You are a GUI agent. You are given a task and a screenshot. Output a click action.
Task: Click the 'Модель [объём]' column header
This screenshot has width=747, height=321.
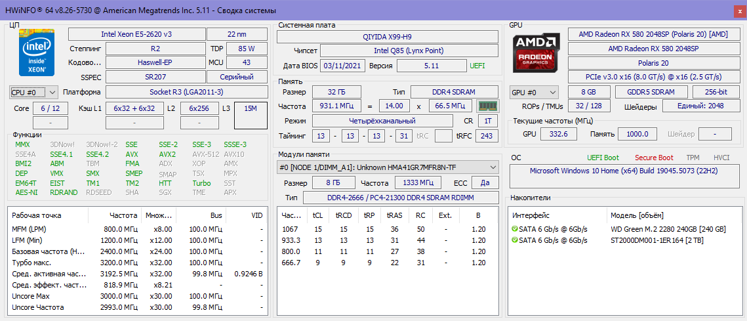coord(637,215)
